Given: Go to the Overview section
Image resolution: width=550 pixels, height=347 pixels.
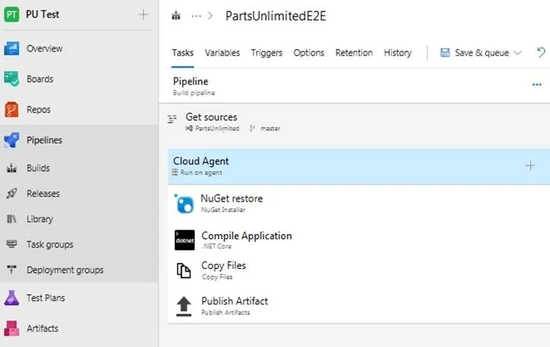Looking at the screenshot, I should (45, 48).
